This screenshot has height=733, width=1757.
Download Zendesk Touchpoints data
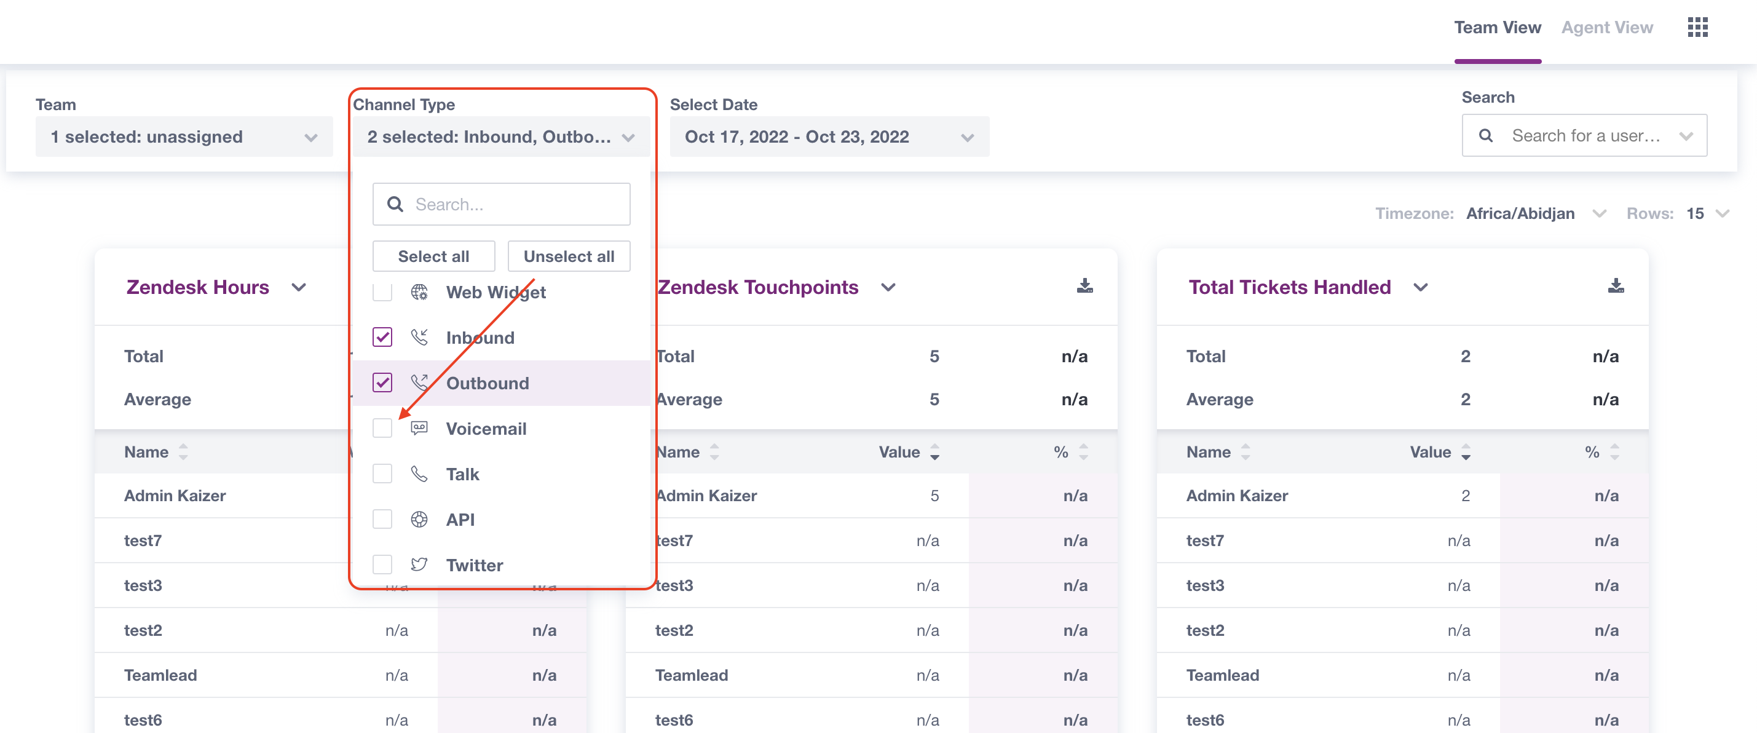[x=1084, y=286]
